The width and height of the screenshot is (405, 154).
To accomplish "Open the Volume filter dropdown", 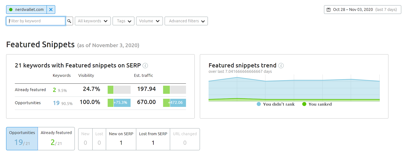I will pyautogui.click(x=149, y=21).
